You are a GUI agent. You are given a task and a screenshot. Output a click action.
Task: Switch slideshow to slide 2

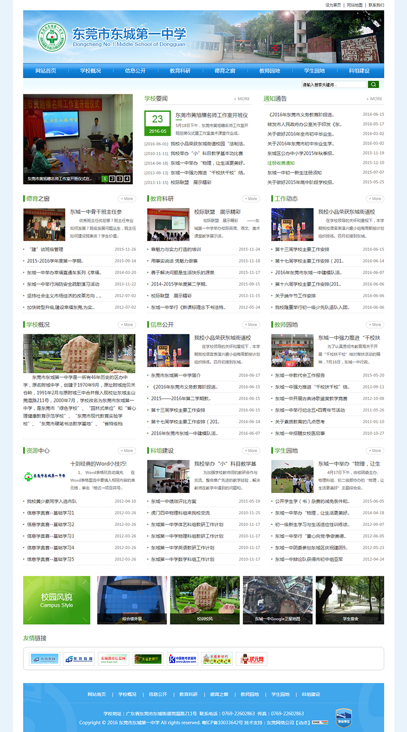[x=112, y=179]
